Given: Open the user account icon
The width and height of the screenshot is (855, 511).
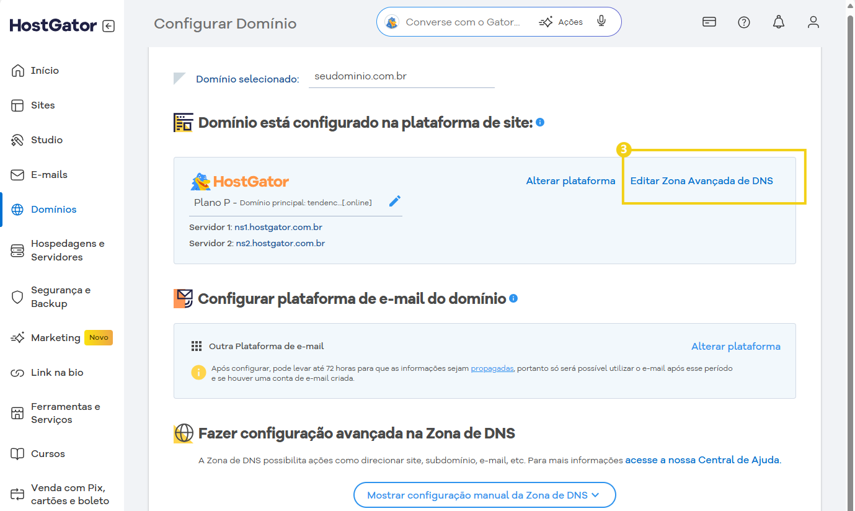Looking at the screenshot, I should coord(813,22).
